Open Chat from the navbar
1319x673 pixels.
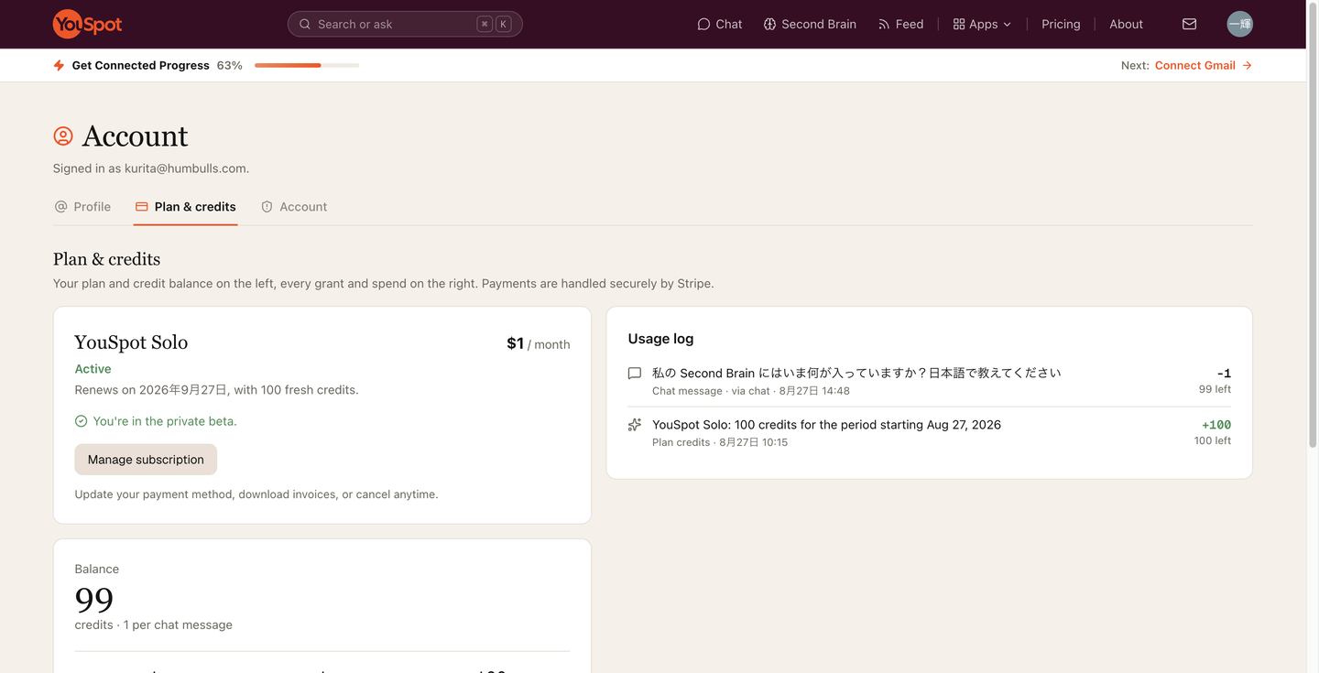tap(720, 24)
